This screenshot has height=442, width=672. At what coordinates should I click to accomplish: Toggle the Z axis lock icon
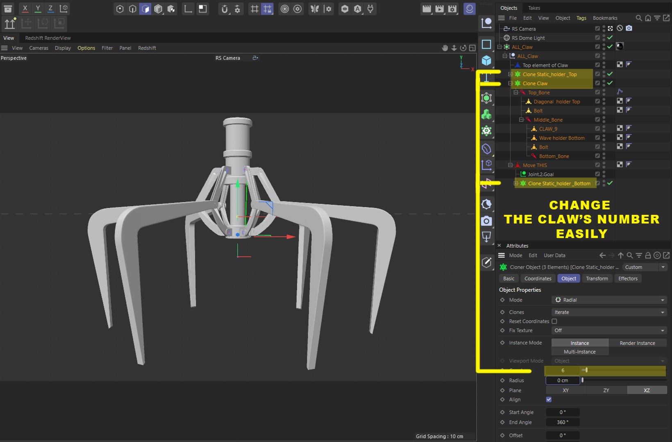coord(50,9)
